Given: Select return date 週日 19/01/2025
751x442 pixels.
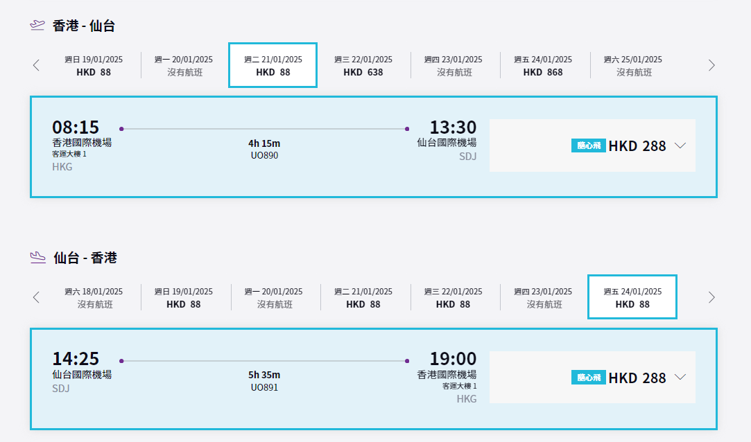Looking at the screenshot, I should (x=184, y=297).
